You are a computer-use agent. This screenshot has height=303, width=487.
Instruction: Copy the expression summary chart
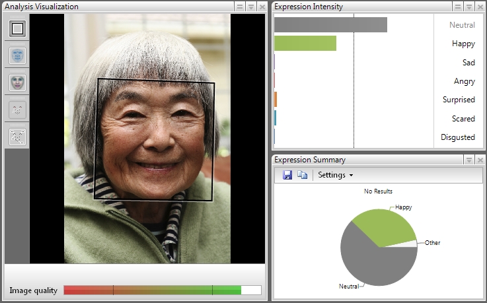(302, 175)
